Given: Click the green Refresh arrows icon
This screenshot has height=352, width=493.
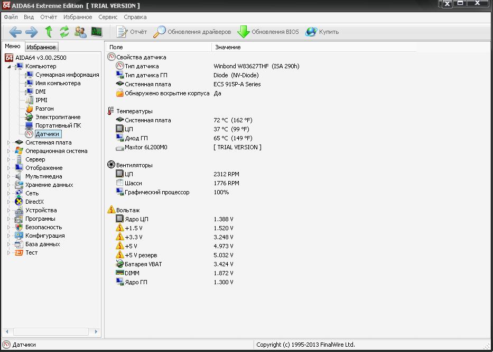Looking at the screenshot, I should (x=64, y=32).
